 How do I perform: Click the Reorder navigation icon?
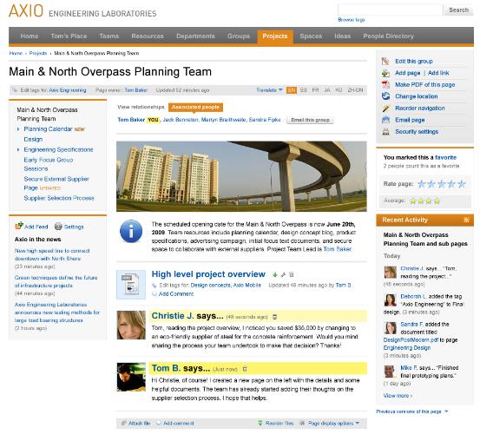point(385,109)
